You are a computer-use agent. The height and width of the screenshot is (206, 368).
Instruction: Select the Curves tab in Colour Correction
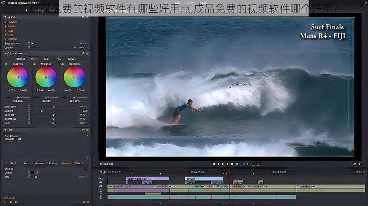pos(72,59)
